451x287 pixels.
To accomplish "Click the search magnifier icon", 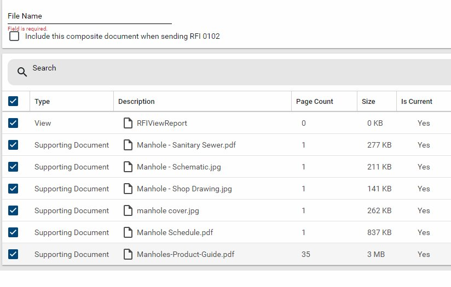I will tap(22, 72).
